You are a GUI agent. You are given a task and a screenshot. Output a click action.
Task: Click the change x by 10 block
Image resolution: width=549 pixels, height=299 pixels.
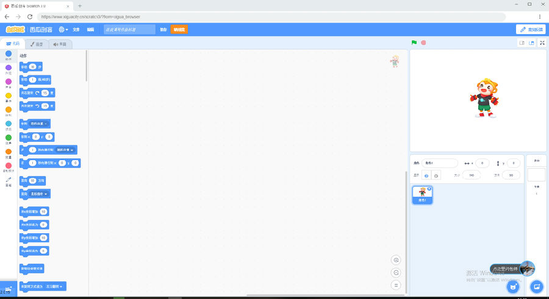point(34,211)
